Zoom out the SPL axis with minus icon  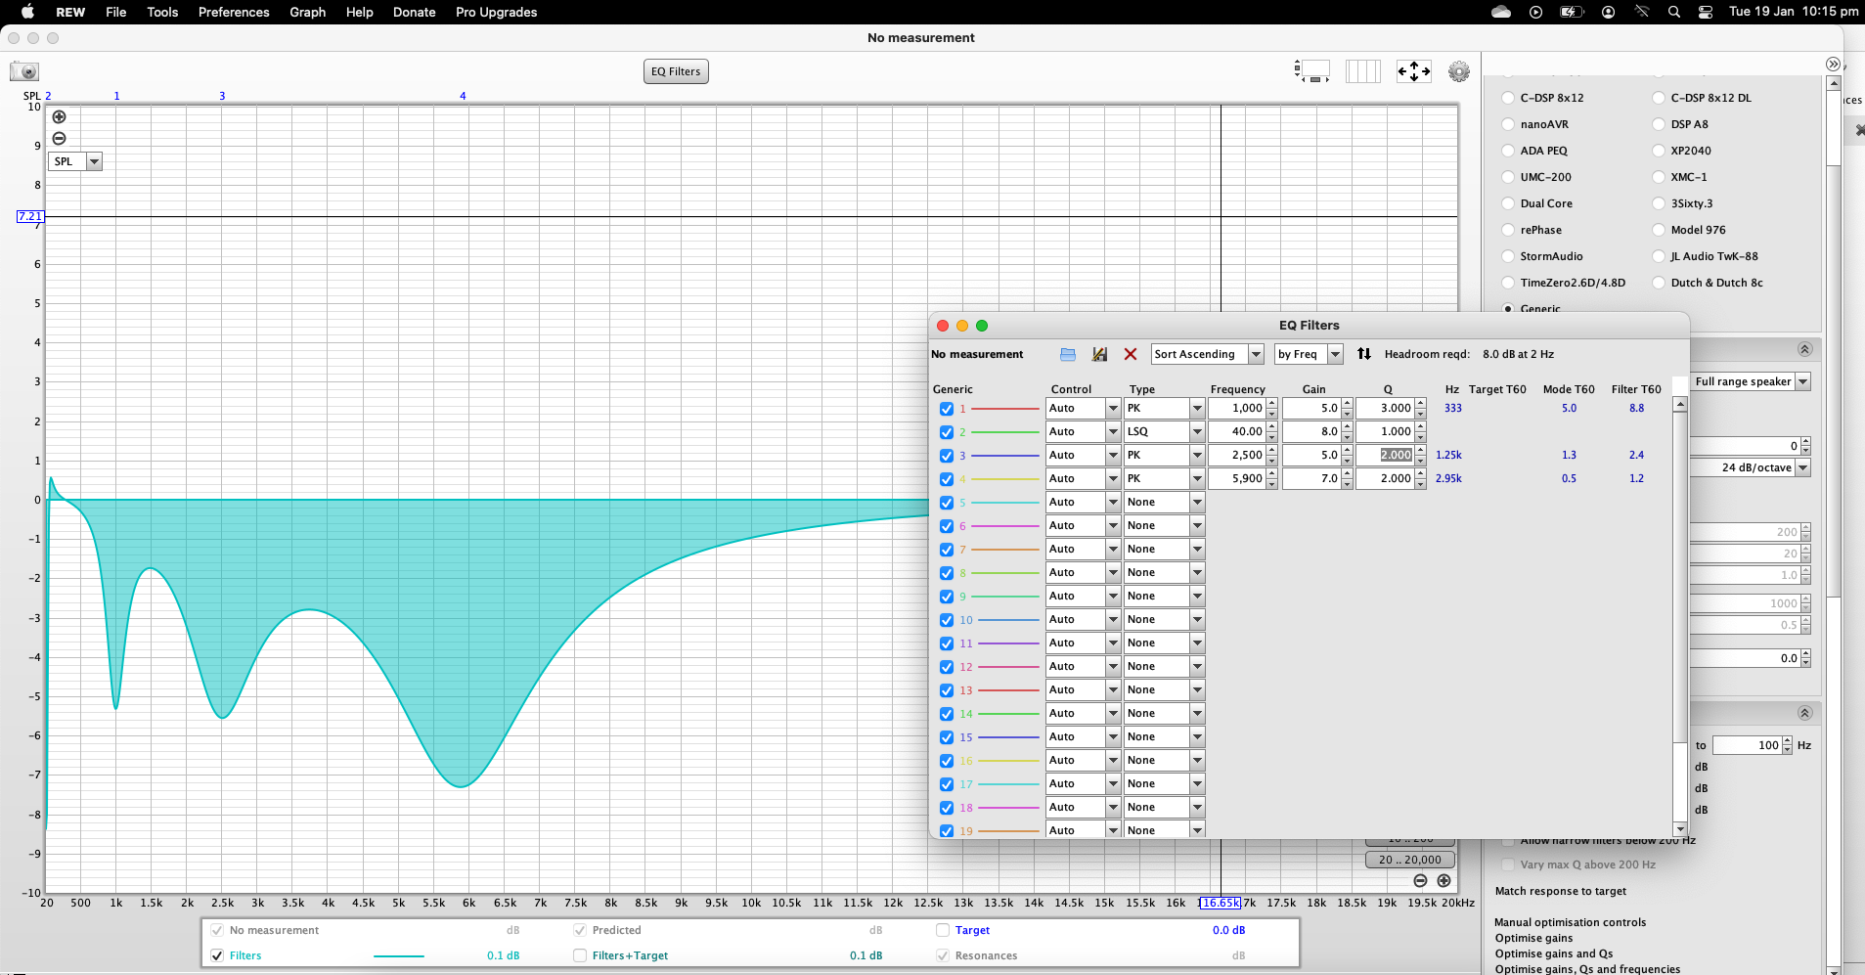coord(59,139)
